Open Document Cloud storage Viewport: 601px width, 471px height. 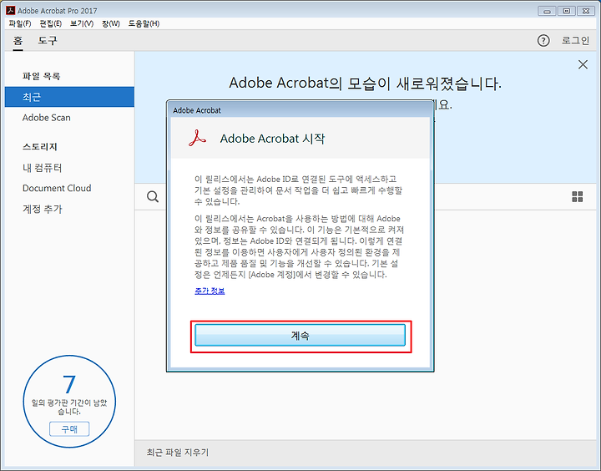point(57,189)
